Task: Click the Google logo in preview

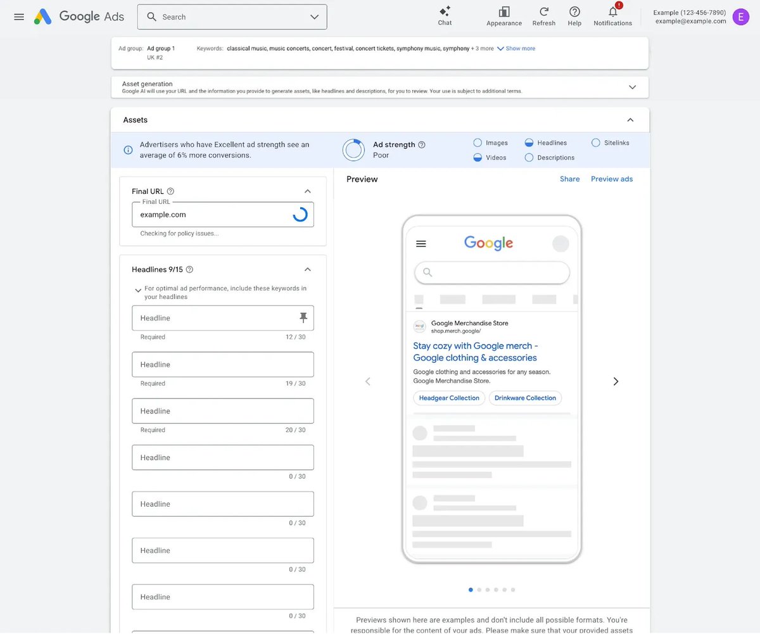Action: 488,243
